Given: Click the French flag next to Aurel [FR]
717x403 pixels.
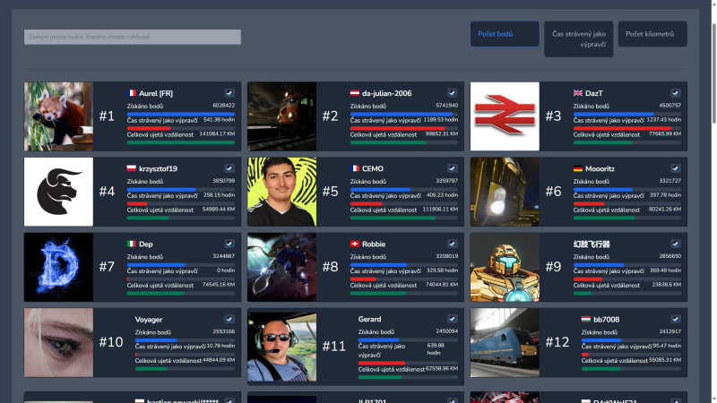Looking at the screenshot, I should [x=132, y=93].
